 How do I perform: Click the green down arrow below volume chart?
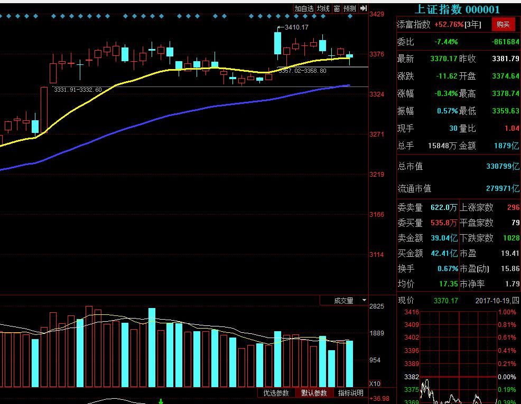161,402
